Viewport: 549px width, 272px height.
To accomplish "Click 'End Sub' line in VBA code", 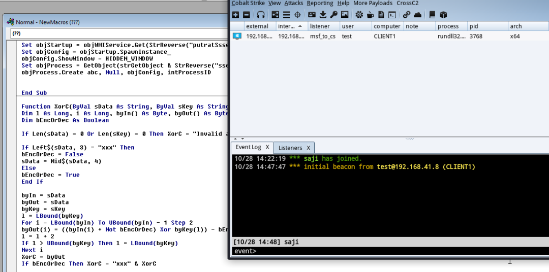I will point(34,93).
